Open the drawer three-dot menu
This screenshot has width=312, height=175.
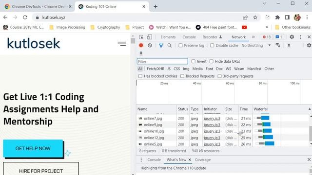coord(141,159)
